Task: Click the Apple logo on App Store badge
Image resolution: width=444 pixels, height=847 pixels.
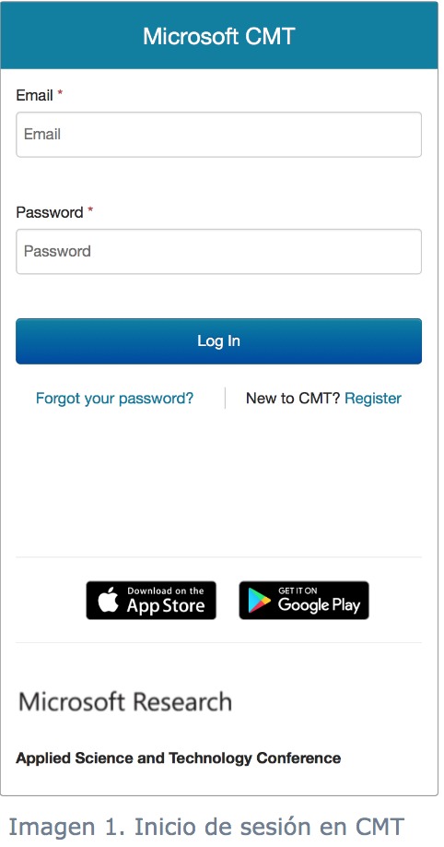Action: pyautogui.click(x=109, y=601)
